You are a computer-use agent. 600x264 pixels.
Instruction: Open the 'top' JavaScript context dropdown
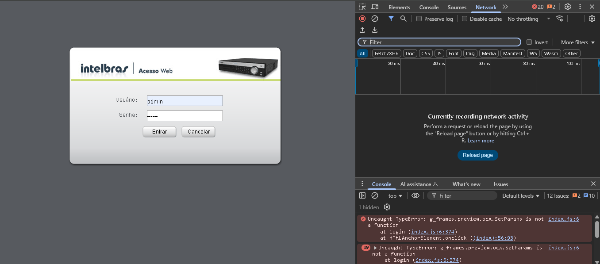(x=395, y=195)
